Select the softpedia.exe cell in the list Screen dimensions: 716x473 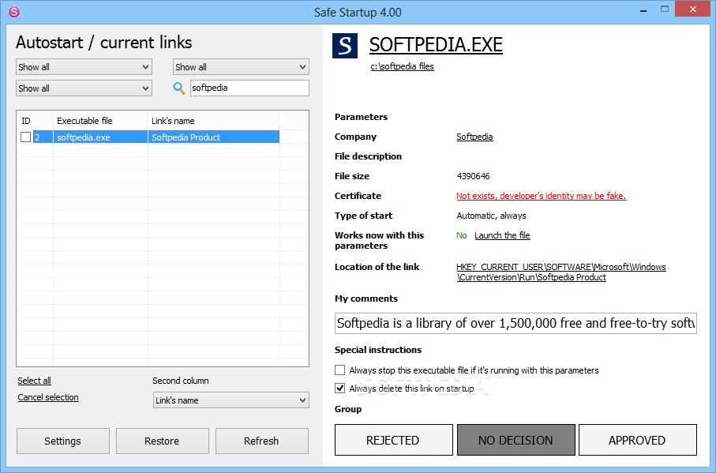point(100,137)
